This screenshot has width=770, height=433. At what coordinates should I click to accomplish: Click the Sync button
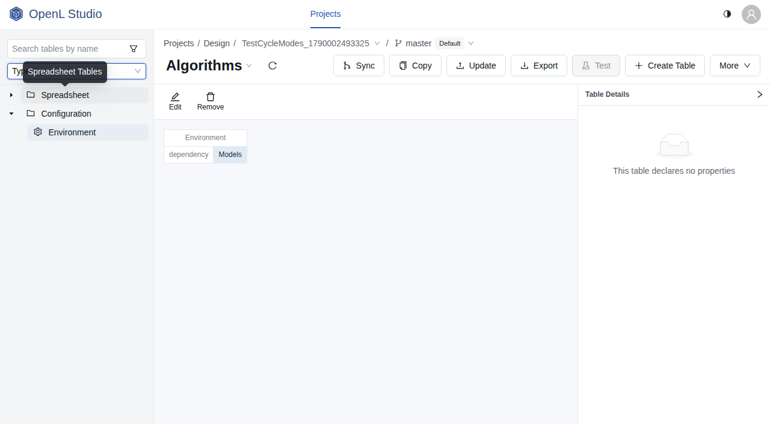(x=359, y=66)
